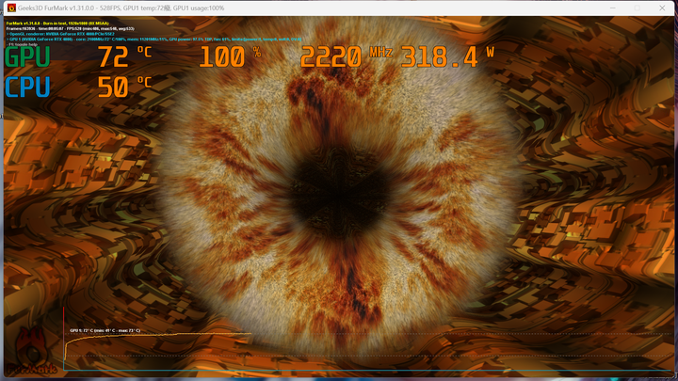Click the disabled maximize button in title bar
This screenshot has width=678, height=381.
coord(638,8)
